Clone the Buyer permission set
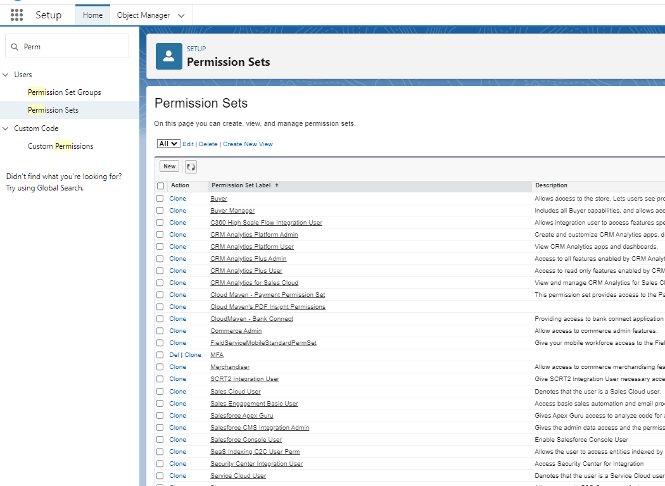 click(x=178, y=199)
